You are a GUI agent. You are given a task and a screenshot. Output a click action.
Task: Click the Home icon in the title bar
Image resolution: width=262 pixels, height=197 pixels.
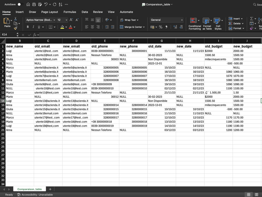pyautogui.click(x=28, y=4)
